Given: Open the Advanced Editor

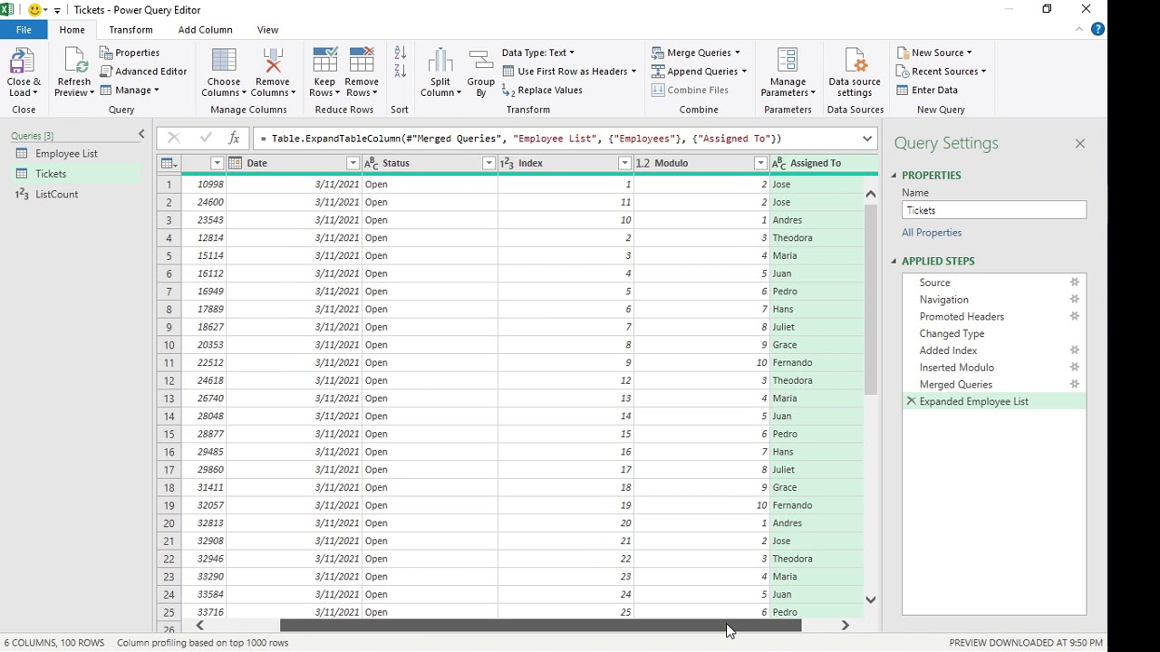Looking at the screenshot, I should coord(143,72).
